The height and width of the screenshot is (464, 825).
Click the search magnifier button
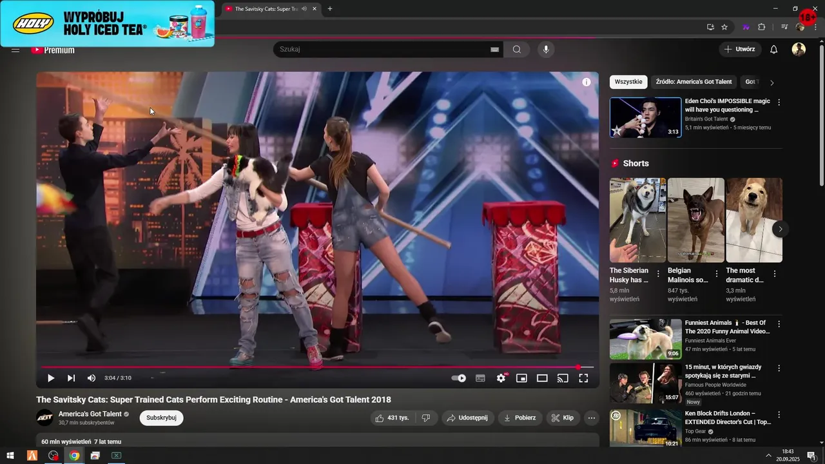point(517,50)
